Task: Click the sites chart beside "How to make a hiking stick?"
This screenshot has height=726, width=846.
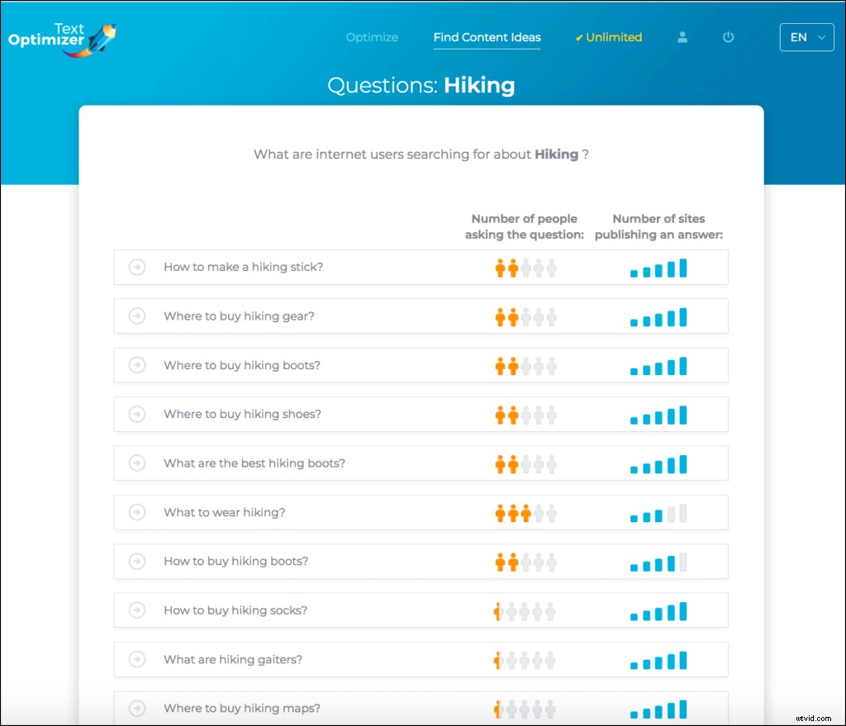Action: click(x=658, y=267)
